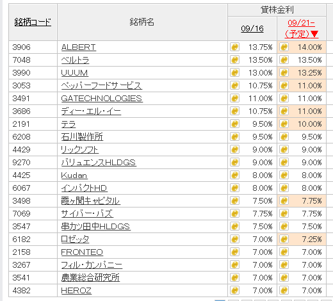Open GATECHNOLOGIES stock link
The width and height of the screenshot is (333, 301).
point(102,99)
